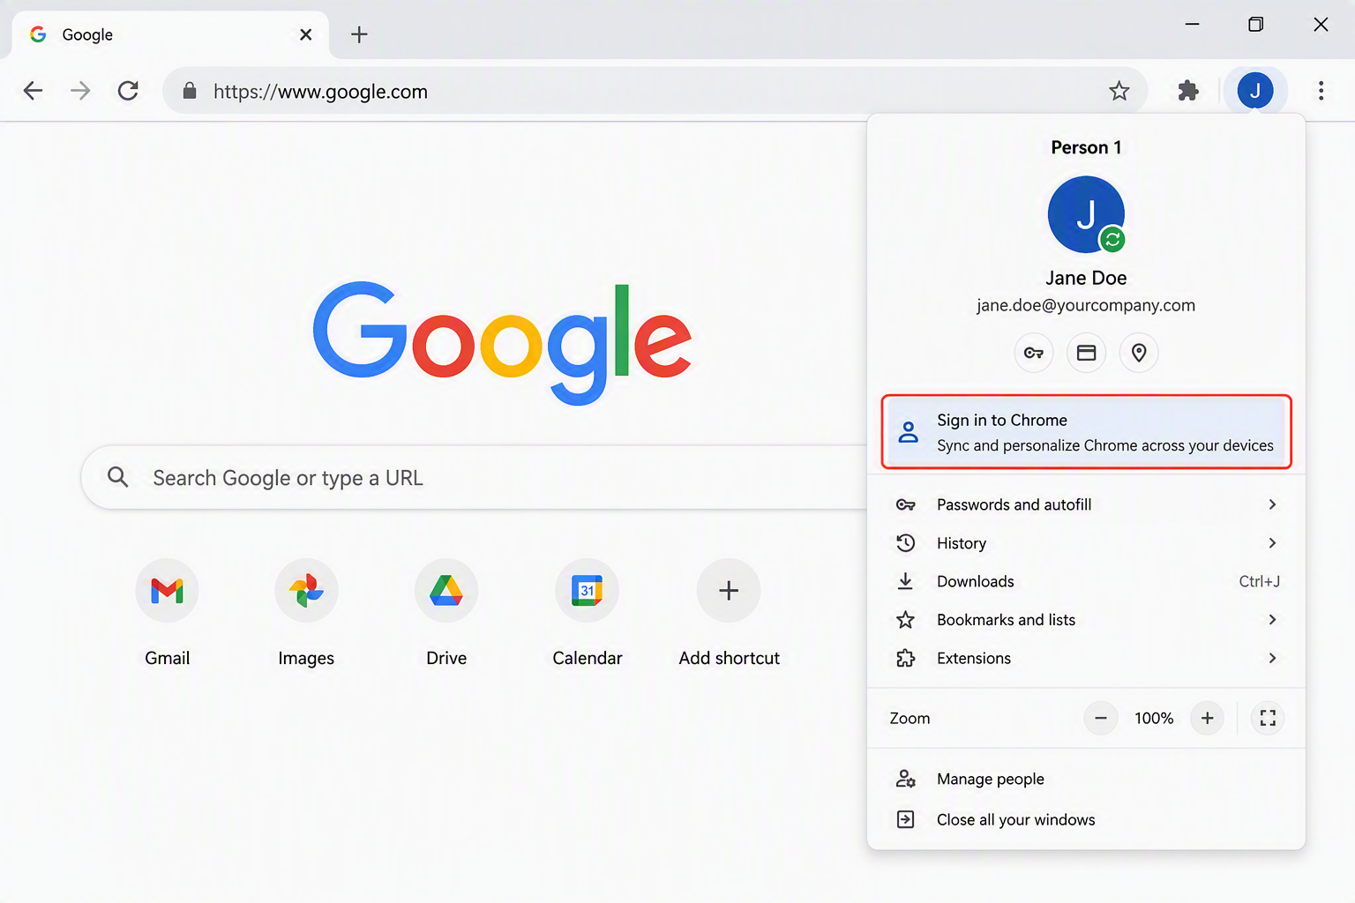Expand the History submenu
Screen dimensions: 1355x903
(x=1087, y=543)
